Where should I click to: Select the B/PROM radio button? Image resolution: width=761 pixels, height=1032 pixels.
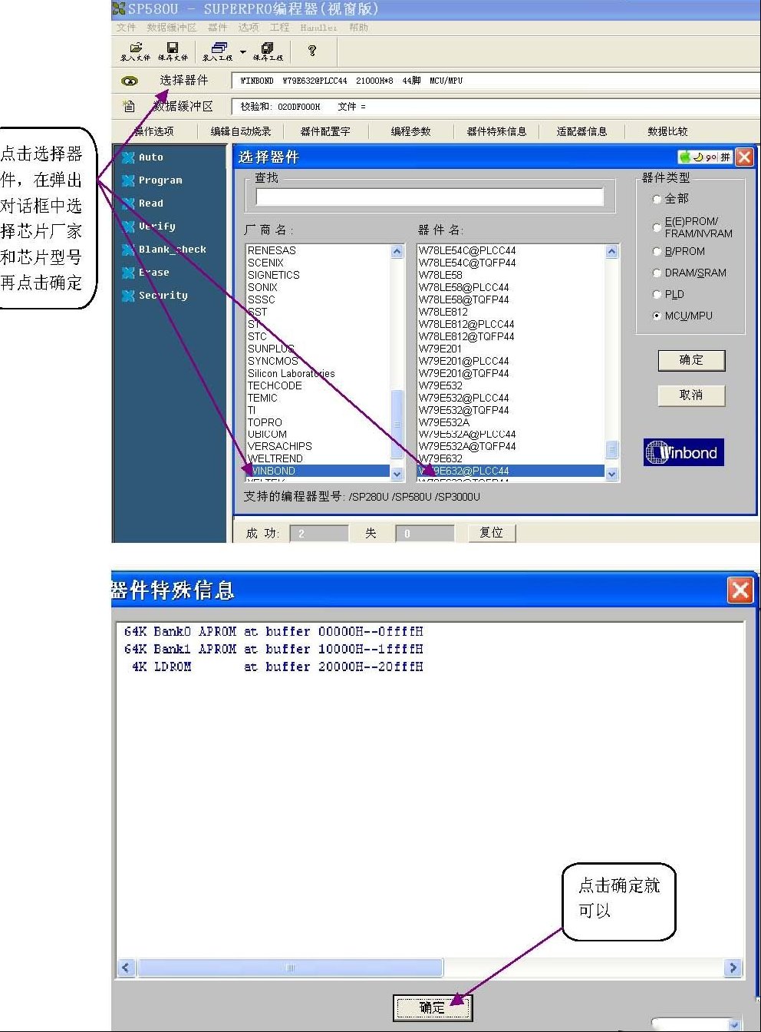coord(657,252)
